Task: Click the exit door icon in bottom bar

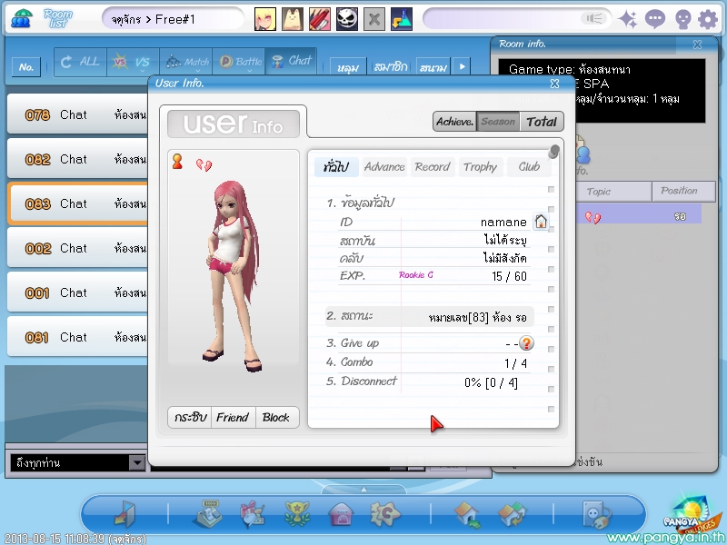Action: pyautogui.click(x=125, y=514)
